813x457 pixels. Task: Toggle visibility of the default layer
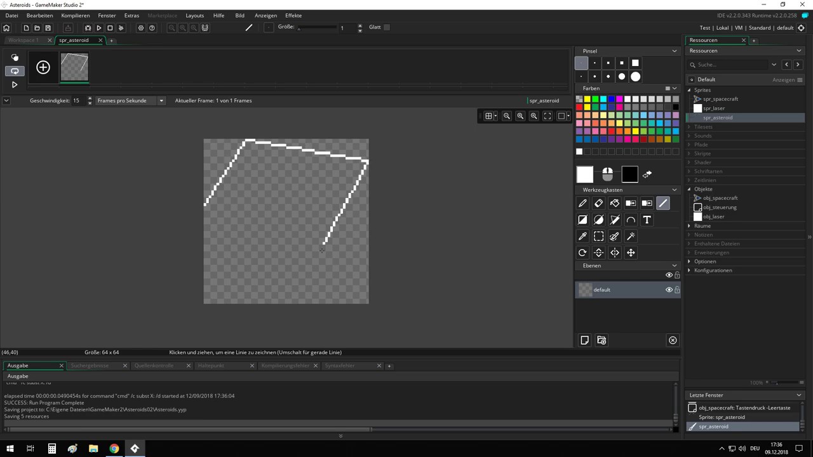669,289
